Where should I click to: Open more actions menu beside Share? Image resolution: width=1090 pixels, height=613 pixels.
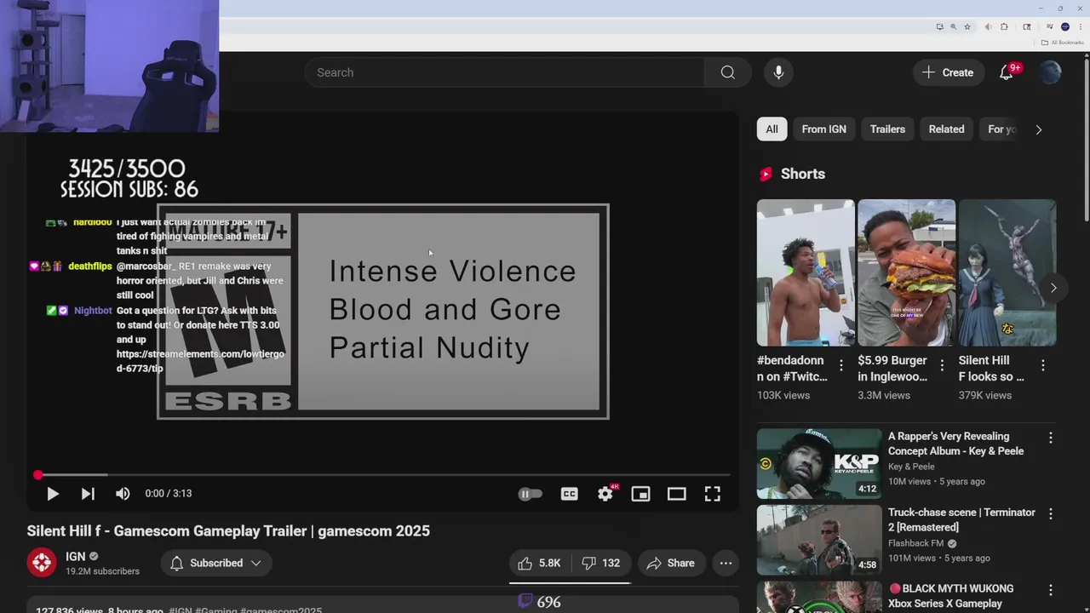point(726,563)
